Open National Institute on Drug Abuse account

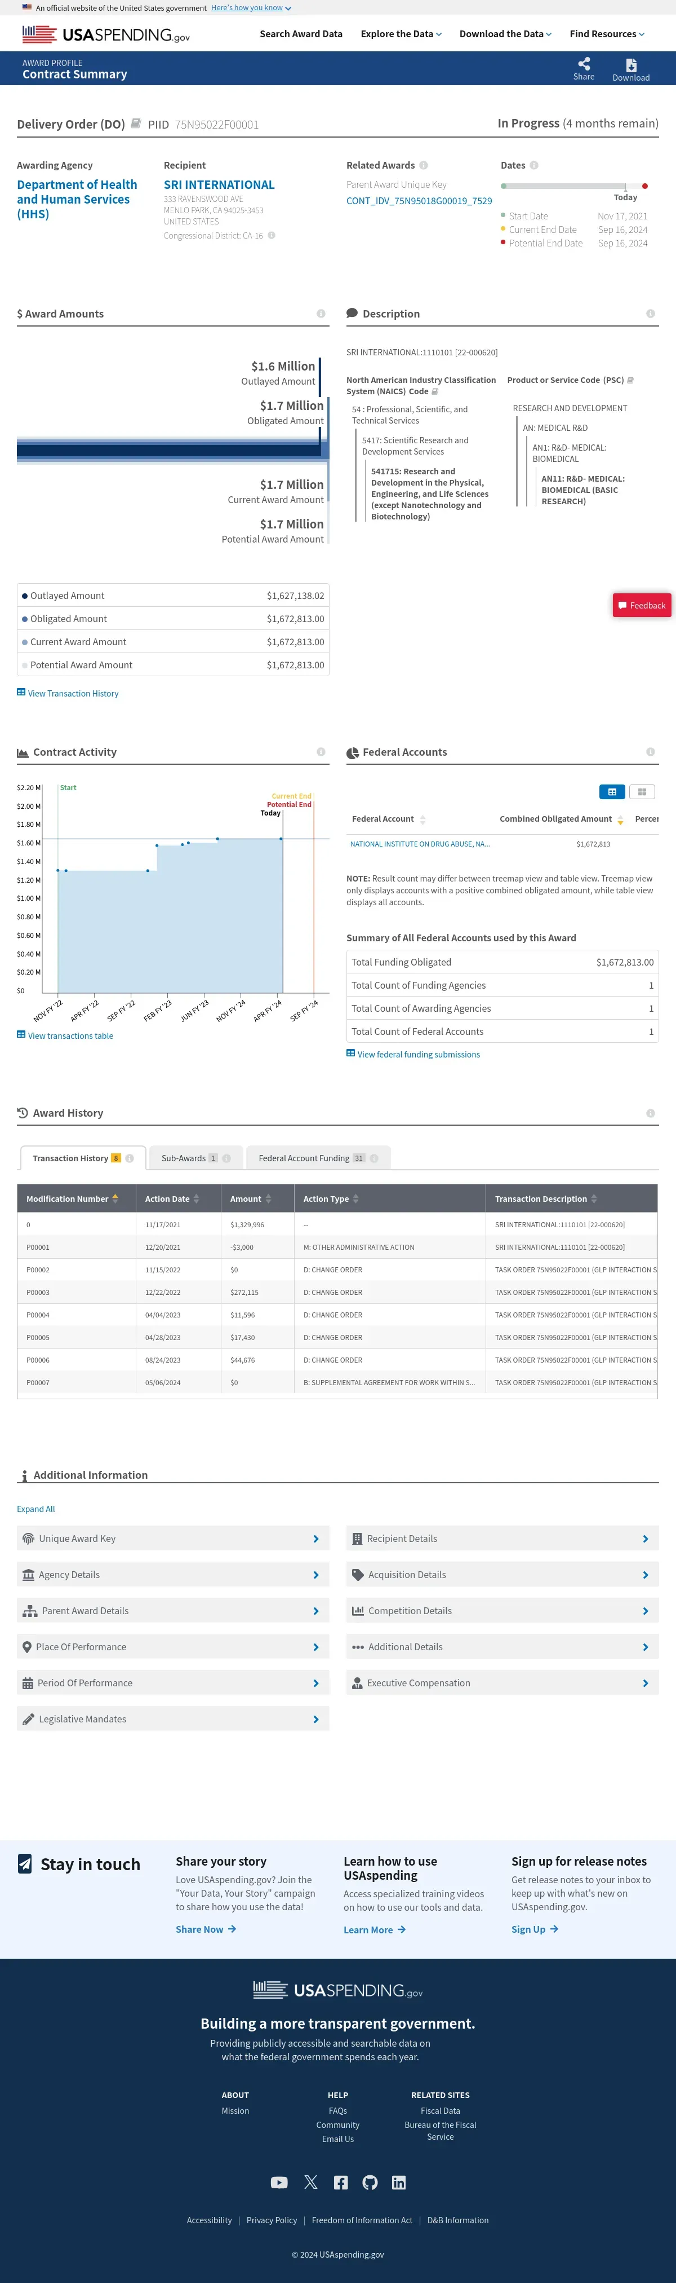[420, 845]
